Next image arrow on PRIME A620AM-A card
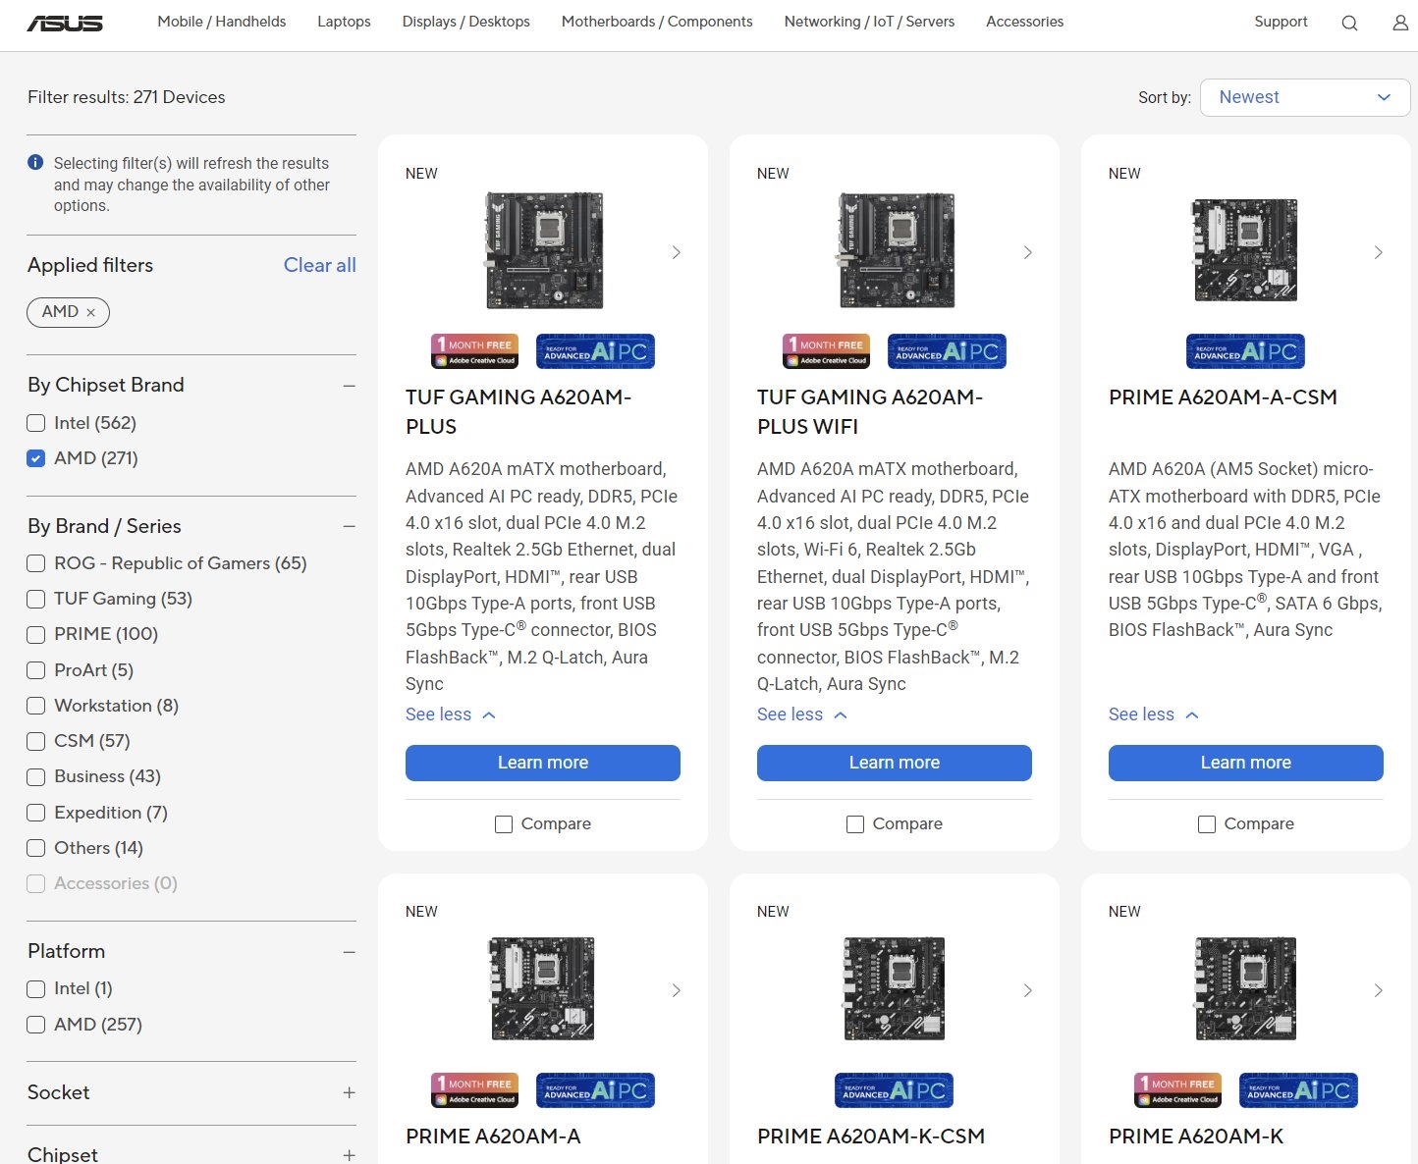Viewport: 1418px width, 1164px height. [676, 990]
